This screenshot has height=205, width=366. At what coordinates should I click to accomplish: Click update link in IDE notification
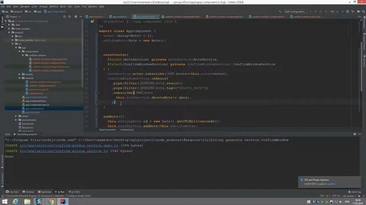tap(331, 184)
